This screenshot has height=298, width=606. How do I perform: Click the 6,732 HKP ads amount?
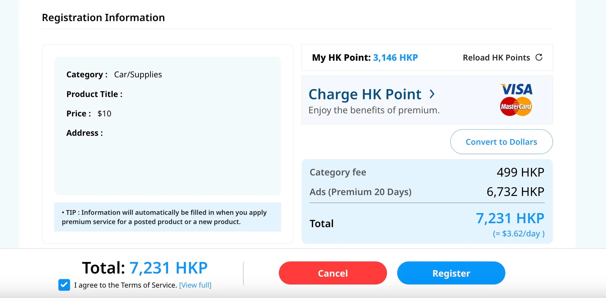click(x=515, y=192)
